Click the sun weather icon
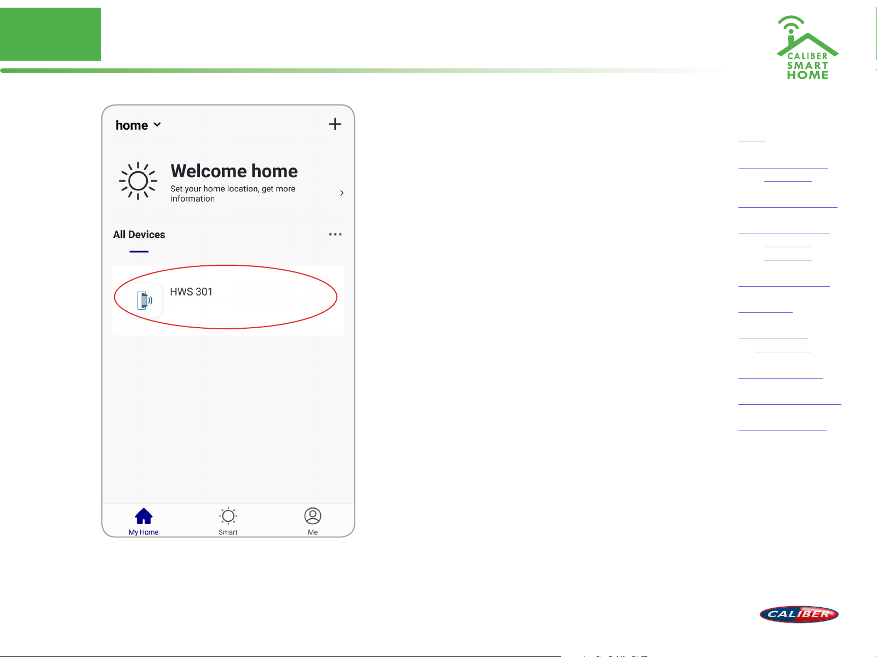The height and width of the screenshot is (657, 877). [x=138, y=181]
